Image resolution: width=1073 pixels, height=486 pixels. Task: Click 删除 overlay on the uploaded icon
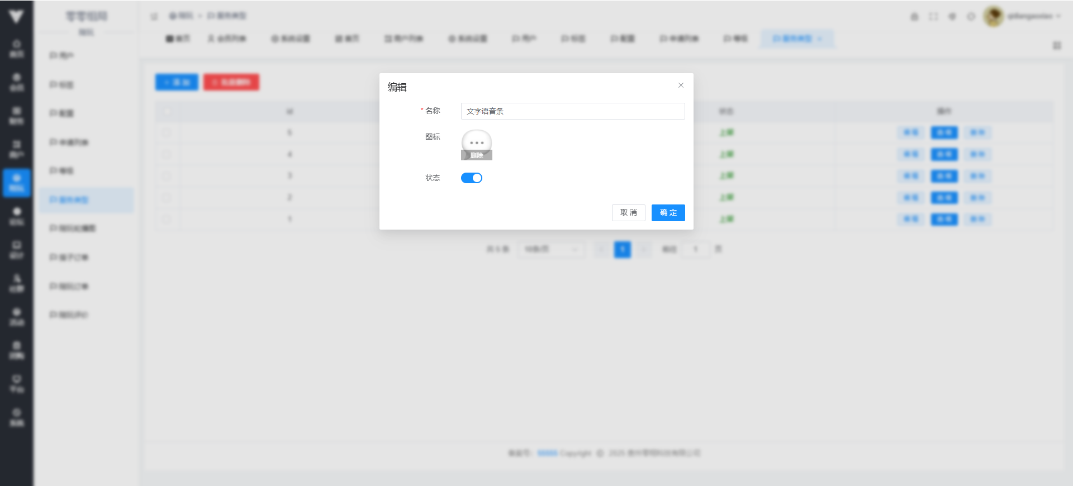coord(476,156)
